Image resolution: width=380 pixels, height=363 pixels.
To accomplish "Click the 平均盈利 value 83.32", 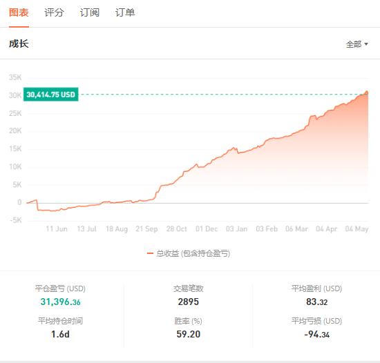I will 316,302.
